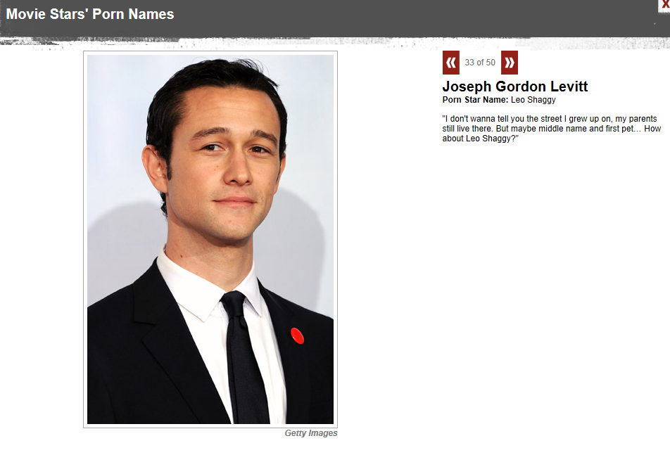Viewport: 670px width, 455px height.
Task: Go to the previous slide with left arrows
Action: [x=451, y=63]
